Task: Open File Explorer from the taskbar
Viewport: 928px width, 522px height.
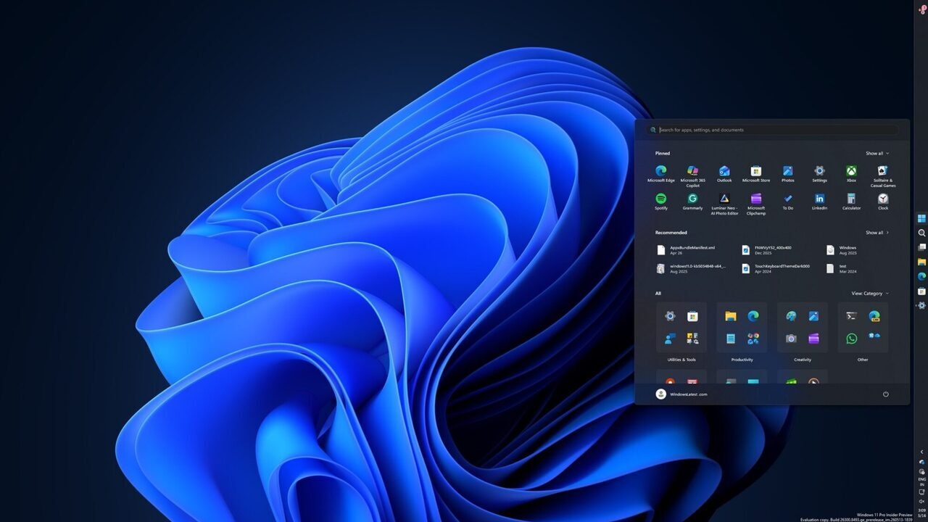Action: pos(921,262)
